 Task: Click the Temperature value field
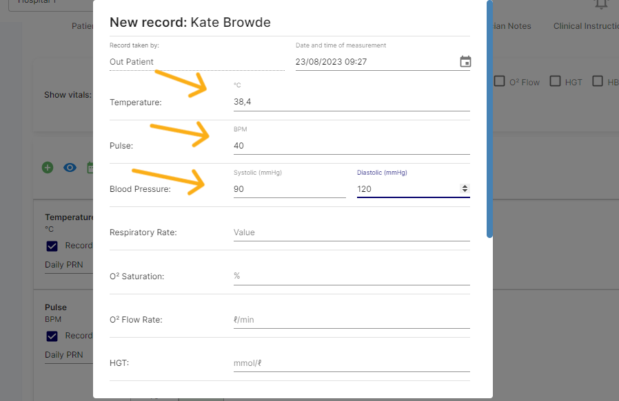(x=351, y=102)
